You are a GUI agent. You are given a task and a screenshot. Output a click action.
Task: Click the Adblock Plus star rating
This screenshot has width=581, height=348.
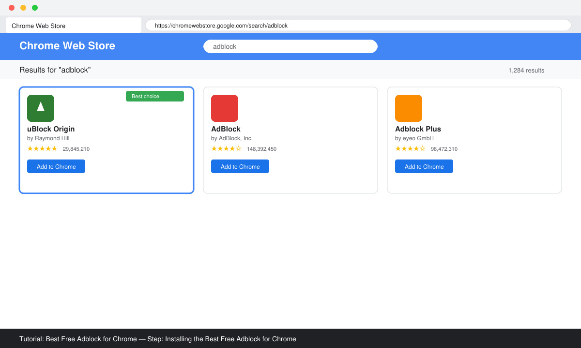click(x=410, y=148)
